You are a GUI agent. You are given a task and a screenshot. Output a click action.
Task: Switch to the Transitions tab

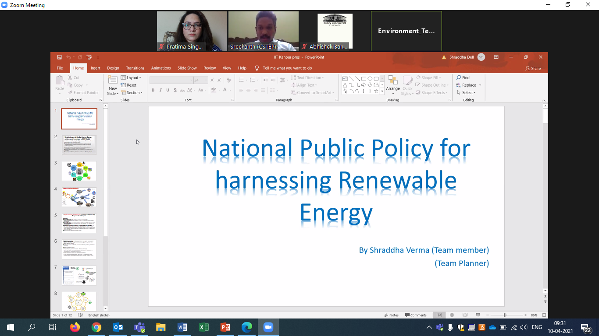pyautogui.click(x=135, y=68)
